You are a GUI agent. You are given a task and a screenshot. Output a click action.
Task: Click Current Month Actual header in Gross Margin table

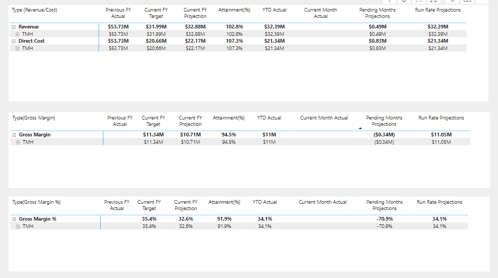324,118
